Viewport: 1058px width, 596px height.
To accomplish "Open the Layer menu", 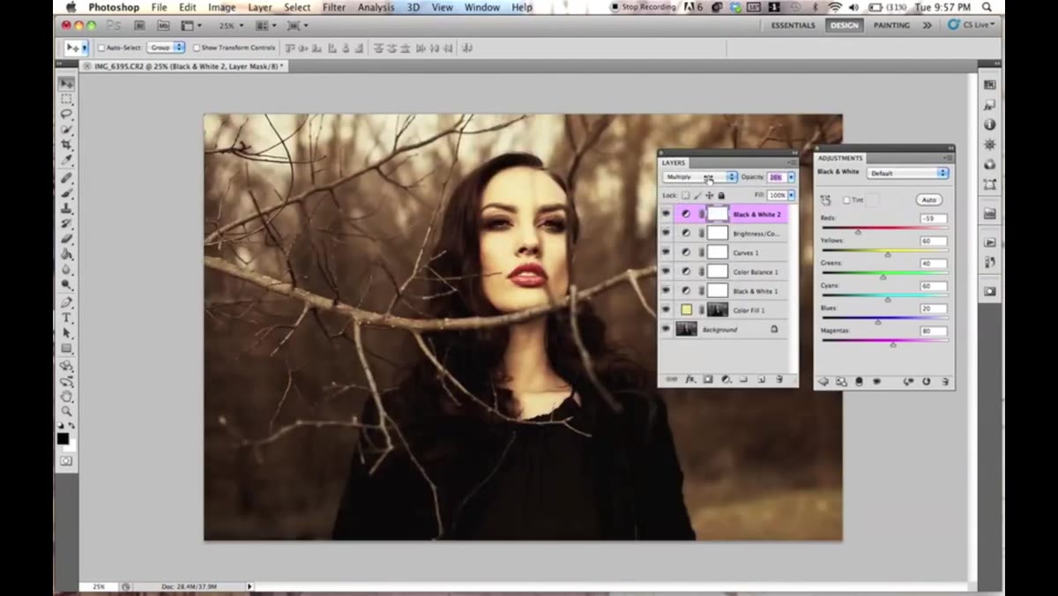I will pyautogui.click(x=260, y=7).
